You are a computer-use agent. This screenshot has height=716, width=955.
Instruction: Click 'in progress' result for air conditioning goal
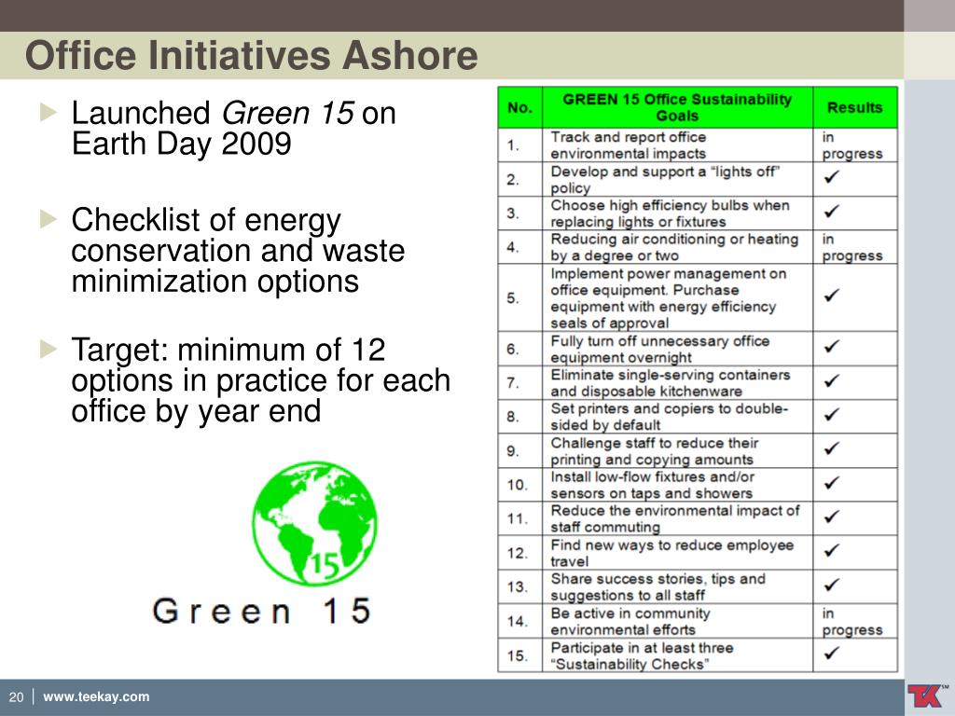tap(852, 247)
